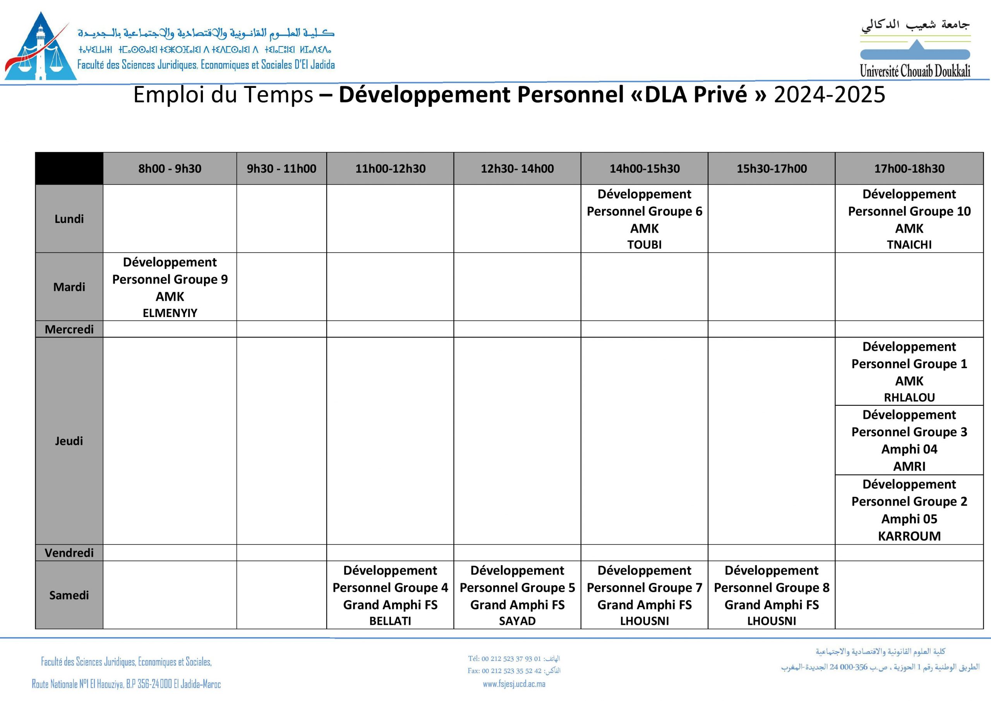Click the Route Nationale footer address
Screen dimensions: 991x701
pos(126,684)
